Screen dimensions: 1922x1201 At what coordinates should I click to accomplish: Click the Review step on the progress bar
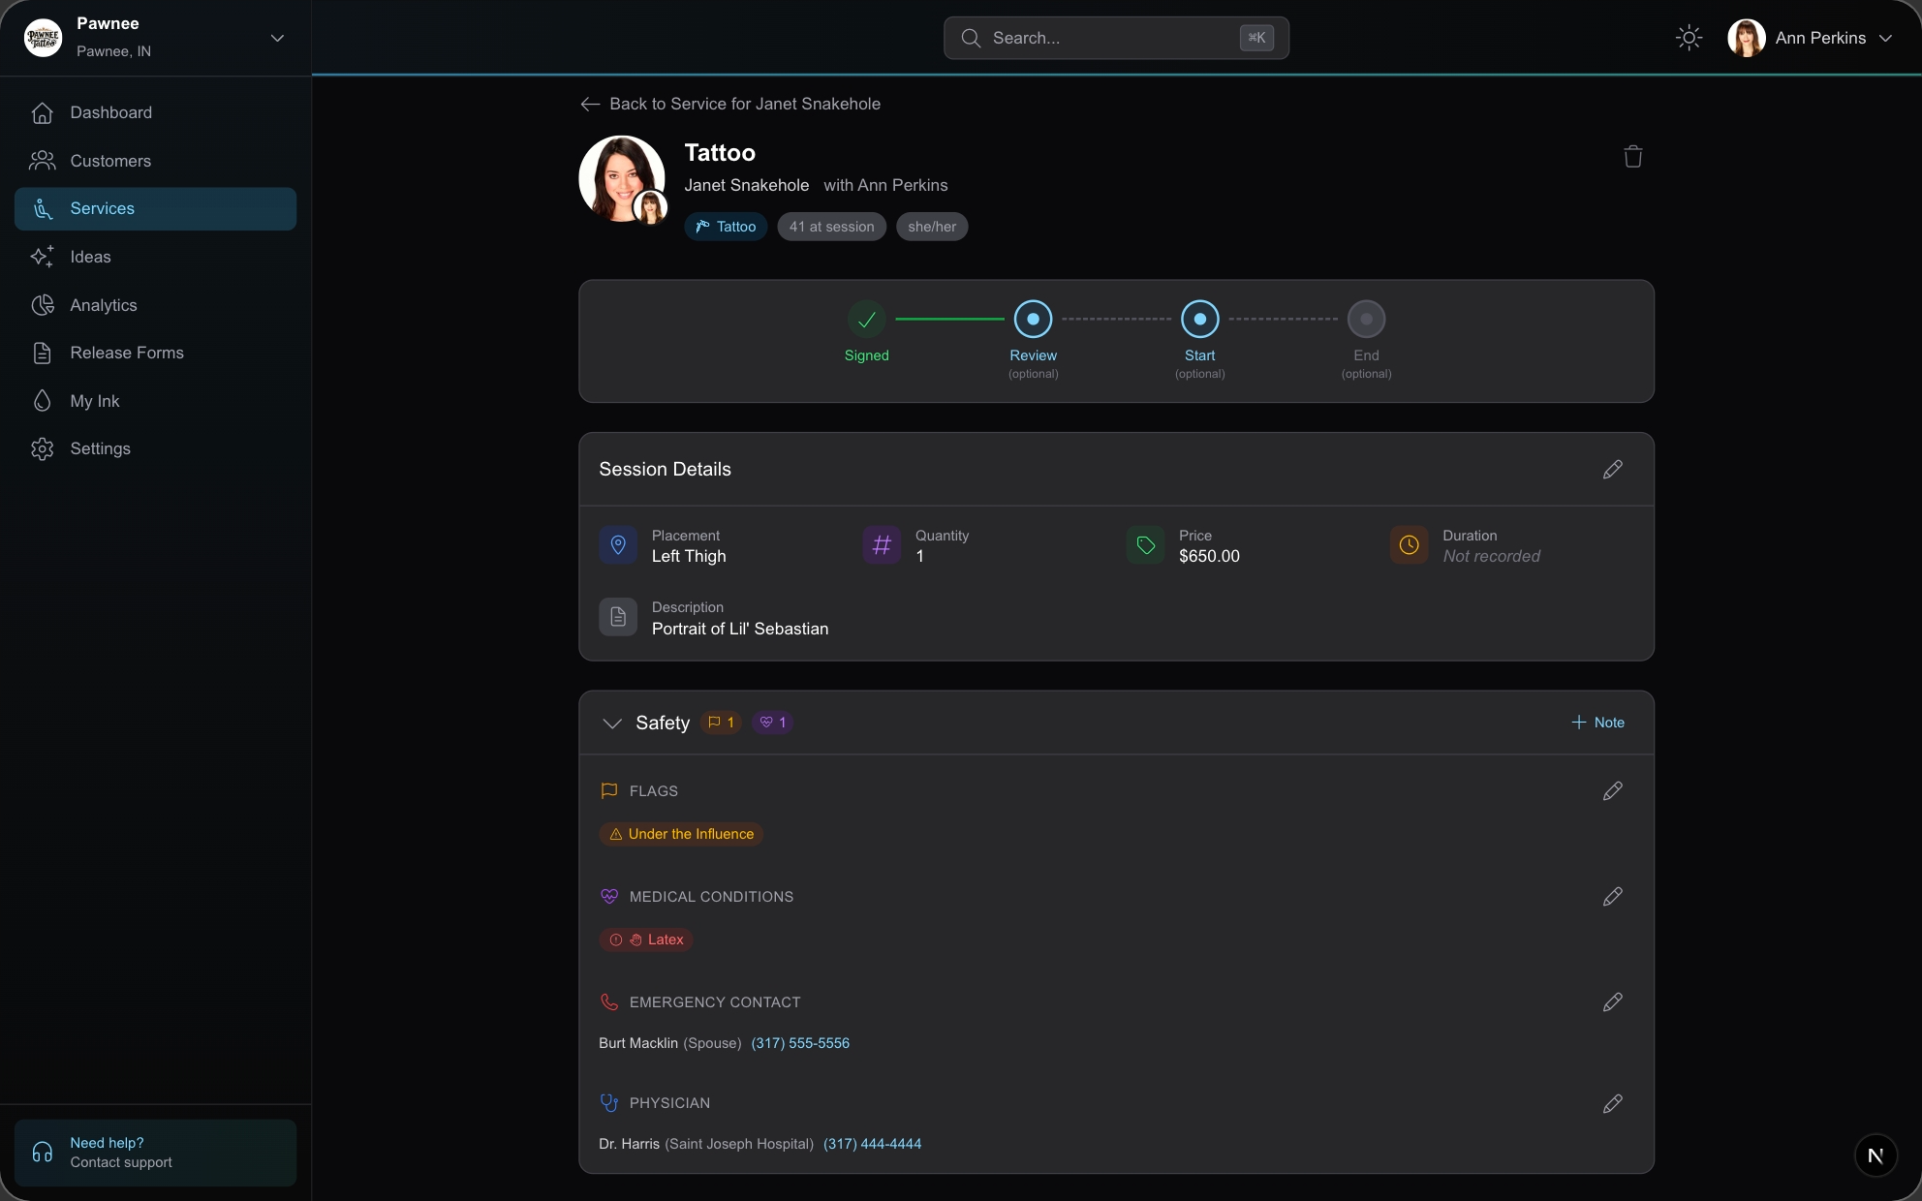pos(1032,319)
